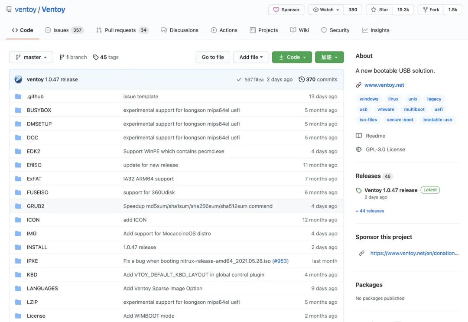This screenshot has width=468, height=322.
Task: Expand the Add file dropdown
Action: click(x=251, y=57)
